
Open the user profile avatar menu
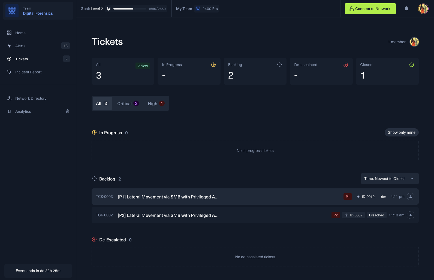(x=423, y=9)
